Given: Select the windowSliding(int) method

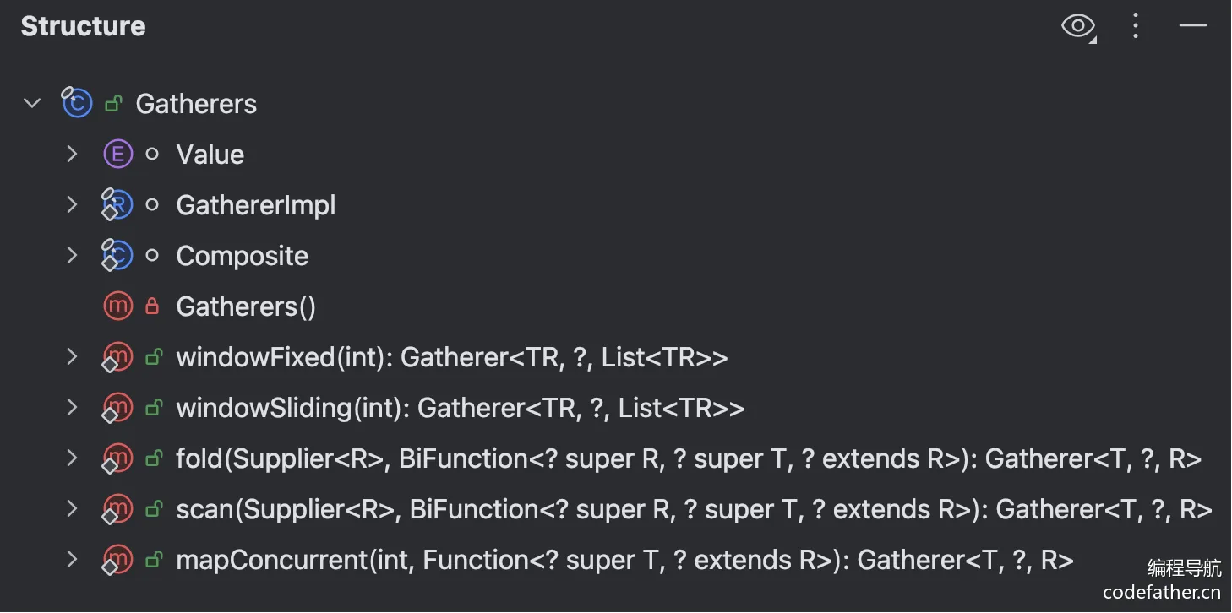Looking at the screenshot, I should (460, 409).
